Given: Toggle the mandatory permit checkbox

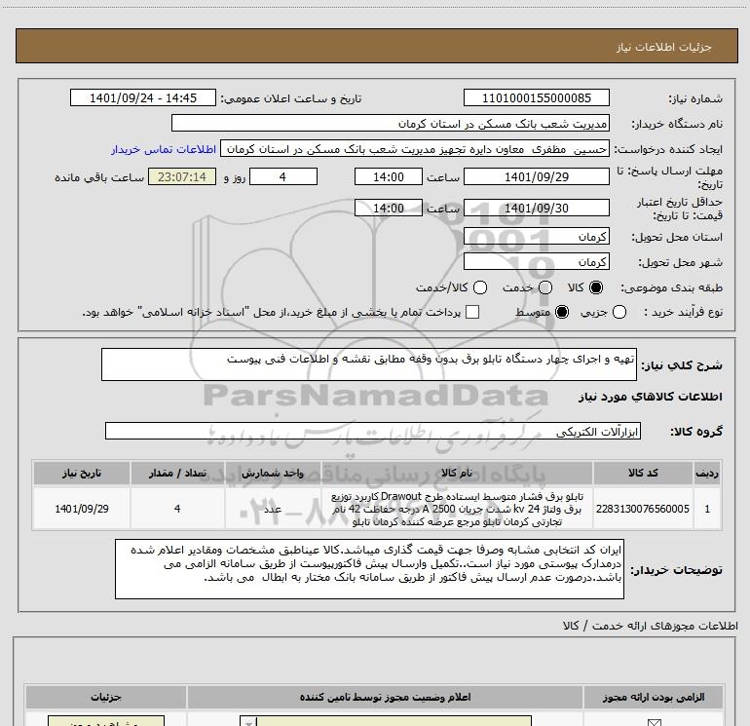Looking at the screenshot, I should click(654, 722).
